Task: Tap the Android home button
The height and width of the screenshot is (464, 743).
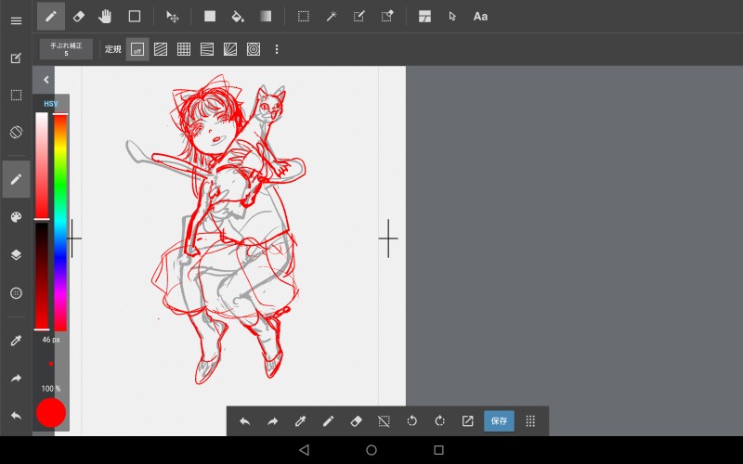Action: pyautogui.click(x=371, y=450)
